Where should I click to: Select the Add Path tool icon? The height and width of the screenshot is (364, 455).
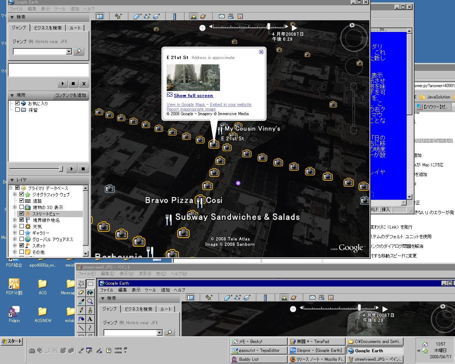coord(146,16)
